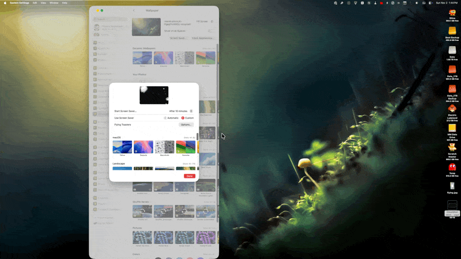Click the Options... button for Flying Toasters
461x259 pixels.
[x=186, y=124]
